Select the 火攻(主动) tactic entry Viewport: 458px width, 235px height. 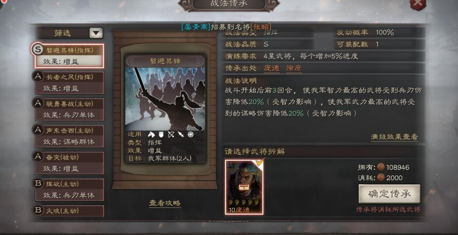tap(69, 211)
